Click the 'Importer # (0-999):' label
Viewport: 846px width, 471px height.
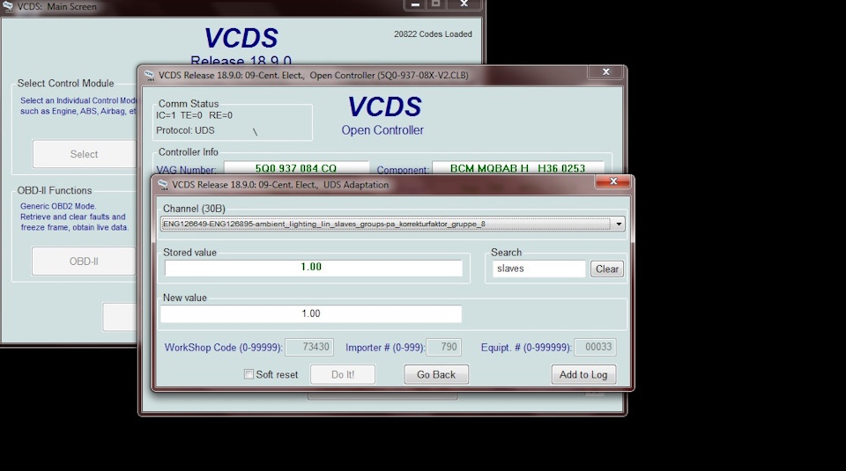click(385, 348)
